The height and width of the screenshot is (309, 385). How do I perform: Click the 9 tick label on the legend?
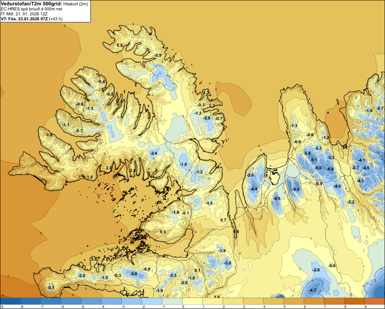[x=365, y=307]
